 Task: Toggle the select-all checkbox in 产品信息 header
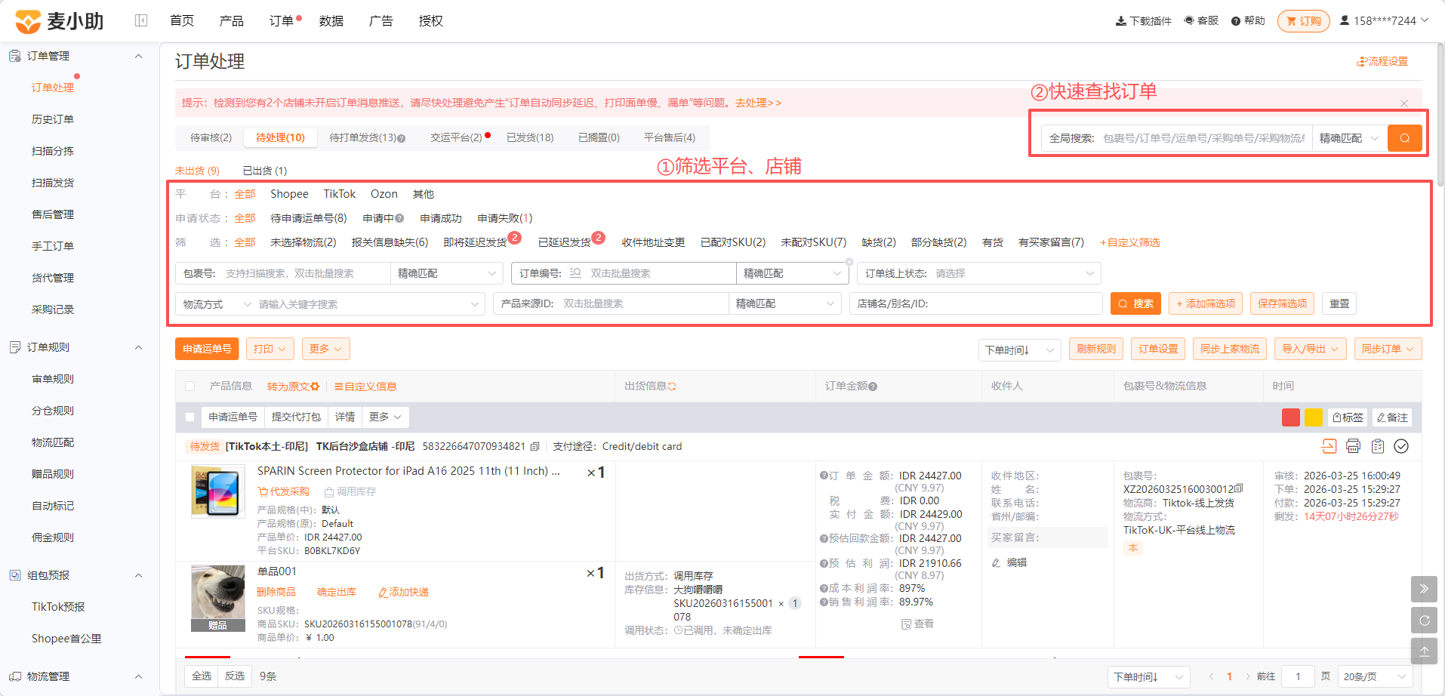(x=190, y=386)
